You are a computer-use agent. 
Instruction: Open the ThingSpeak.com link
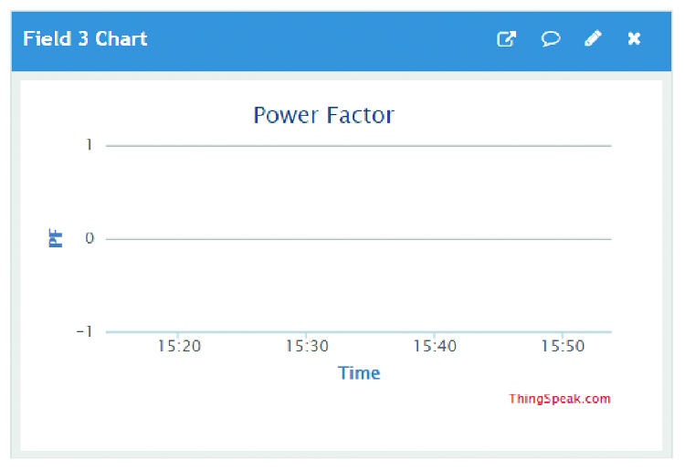click(559, 399)
